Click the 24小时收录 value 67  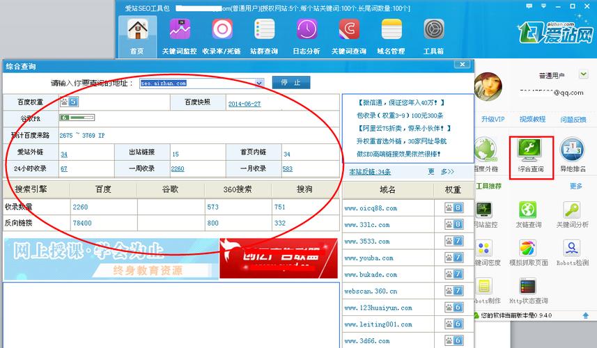pyautogui.click(x=64, y=169)
